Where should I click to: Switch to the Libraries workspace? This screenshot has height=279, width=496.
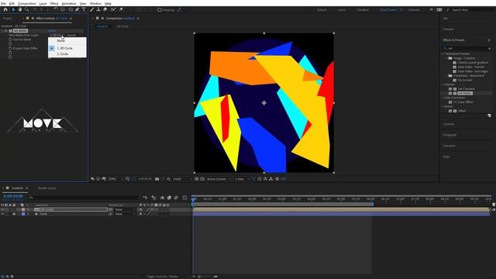click(414, 10)
